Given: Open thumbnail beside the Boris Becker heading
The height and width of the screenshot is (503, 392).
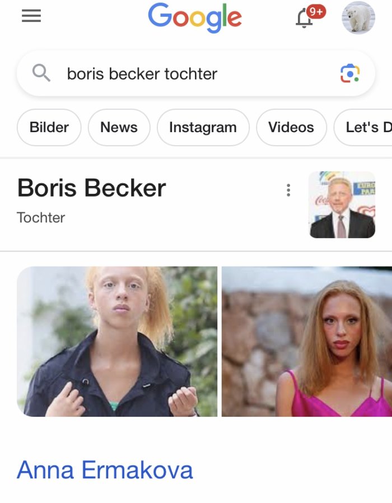Looking at the screenshot, I should pyautogui.click(x=342, y=204).
